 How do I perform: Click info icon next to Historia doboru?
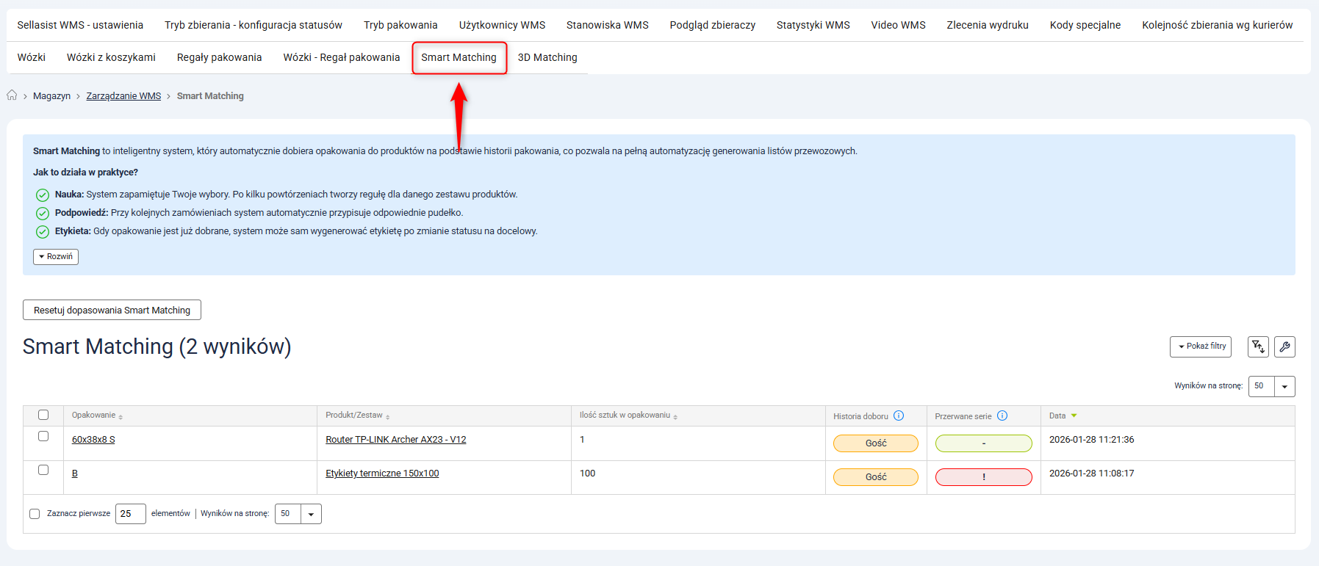899,416
